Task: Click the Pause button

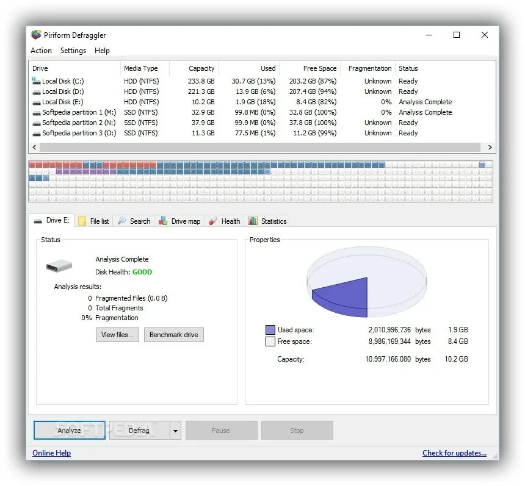Action: (x=222, y=431)
